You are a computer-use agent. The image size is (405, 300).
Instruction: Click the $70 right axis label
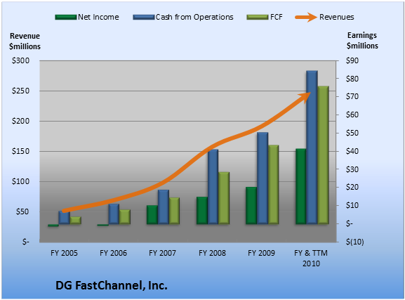(352, 97)
